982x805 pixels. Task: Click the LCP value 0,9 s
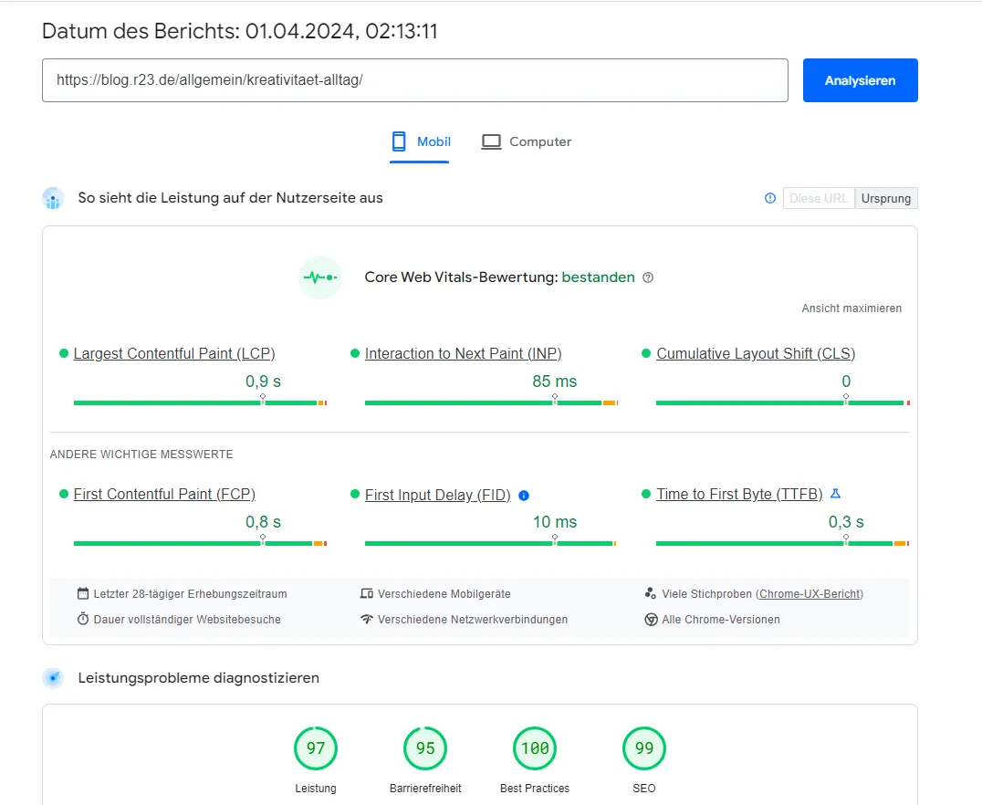(x=263, y=382)
